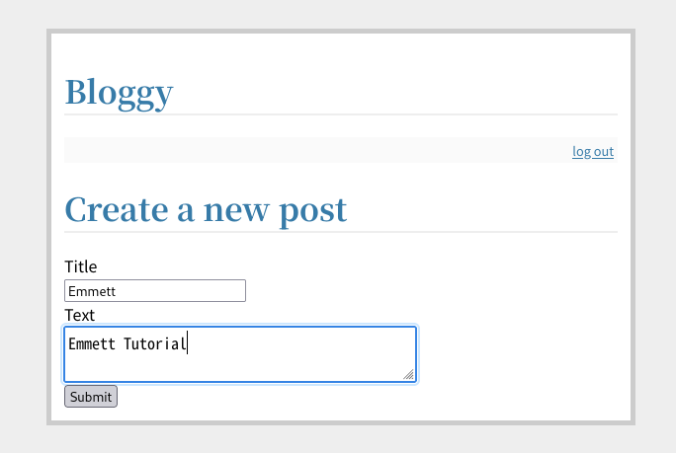Click the word "out" in log out

point(603,151)
